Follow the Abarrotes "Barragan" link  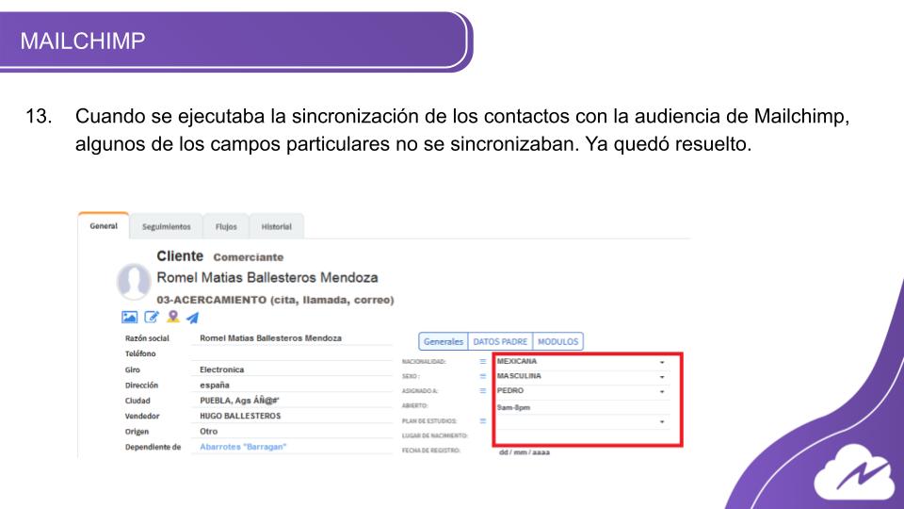coord(243,447)
